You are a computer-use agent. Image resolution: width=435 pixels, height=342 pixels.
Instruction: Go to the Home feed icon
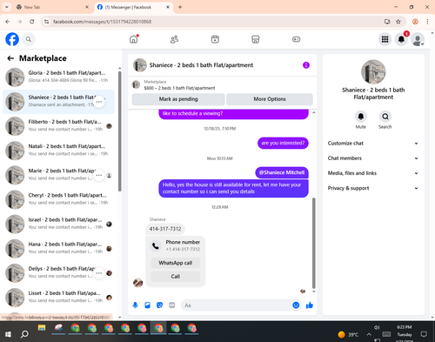tap(134, 39)
